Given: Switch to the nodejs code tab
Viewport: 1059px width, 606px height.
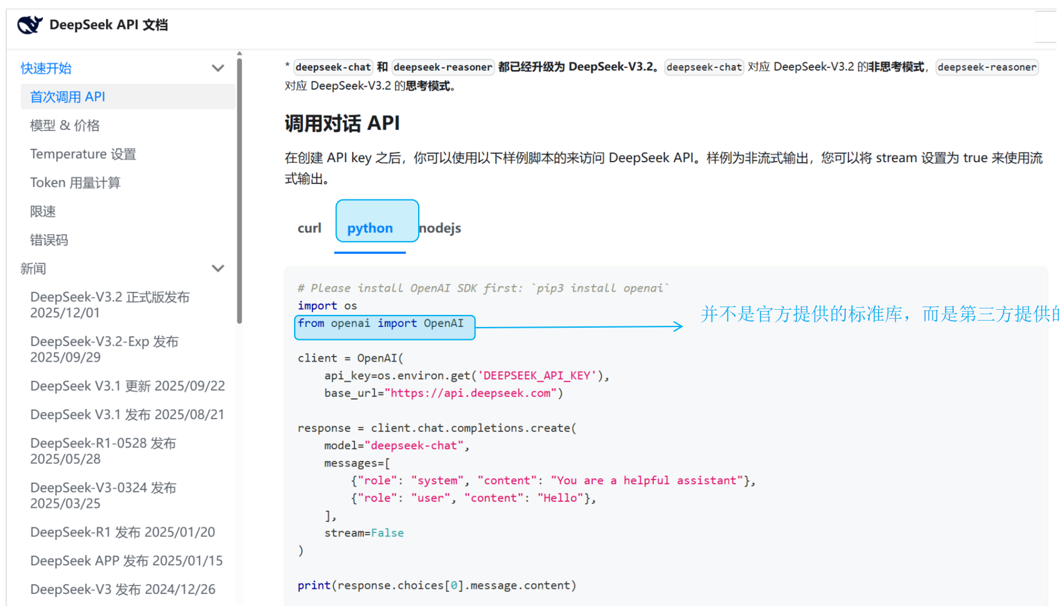Looking at the screenshot, I should [x=441, y=228].
